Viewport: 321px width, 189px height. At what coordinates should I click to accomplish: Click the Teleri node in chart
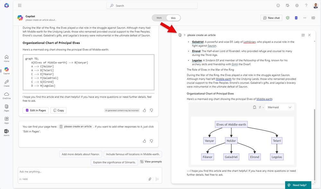(x=277, y=141)
